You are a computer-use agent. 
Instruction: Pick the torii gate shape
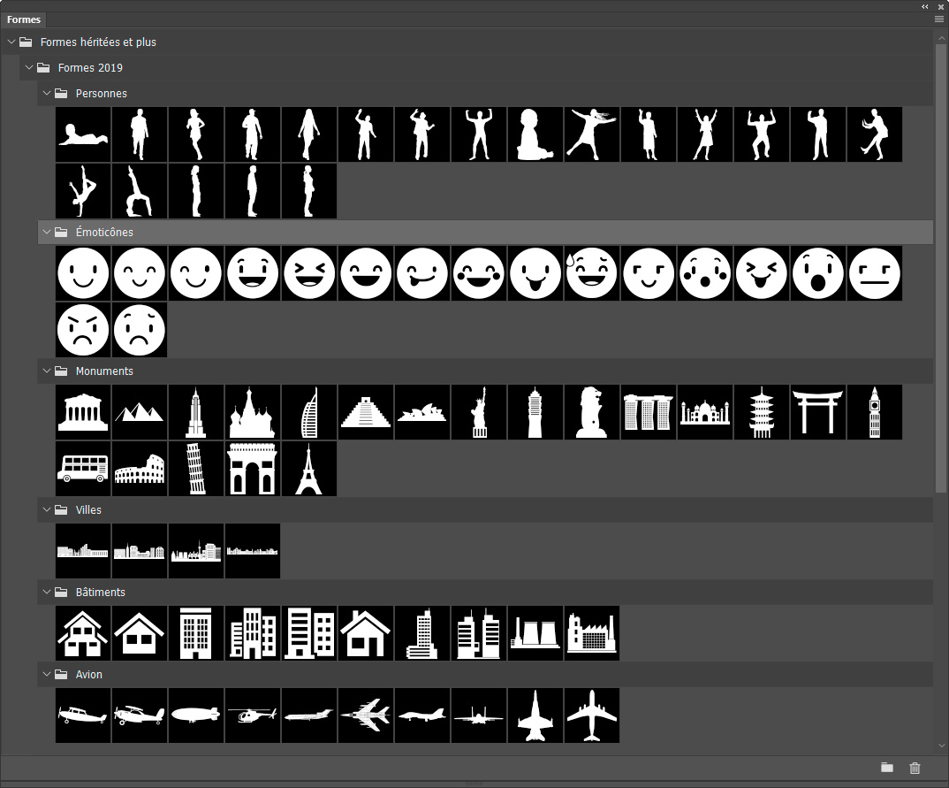pos(818,412)
